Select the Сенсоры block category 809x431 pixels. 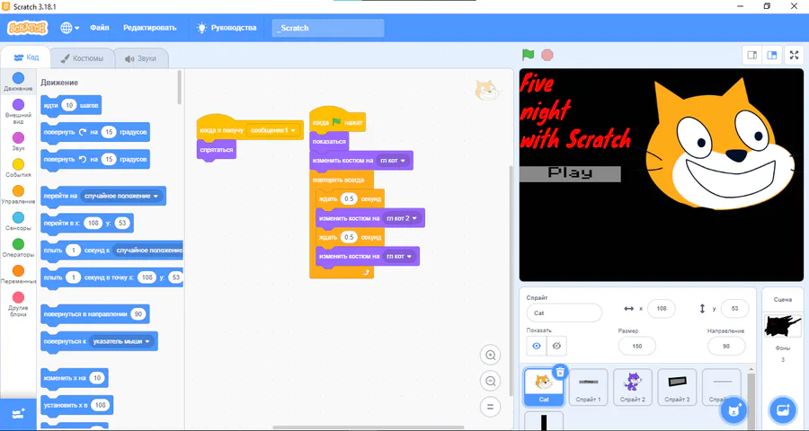pyautogui.click(x=18, y=221)
